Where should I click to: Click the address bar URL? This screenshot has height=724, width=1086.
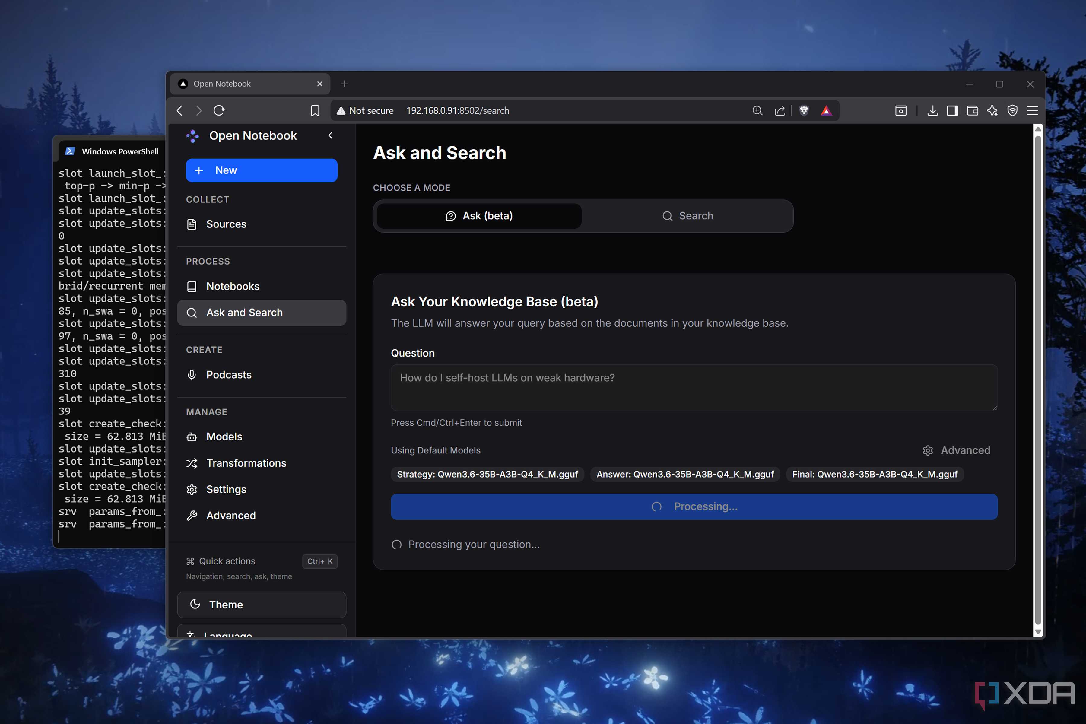(458, 111)
